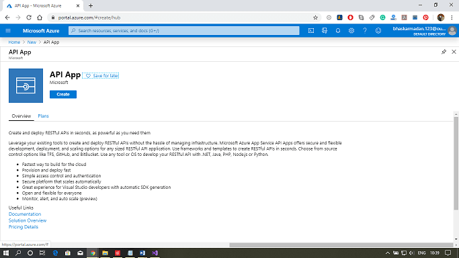
Task: Pin the API App blade
Action: (x=444, y=52)
